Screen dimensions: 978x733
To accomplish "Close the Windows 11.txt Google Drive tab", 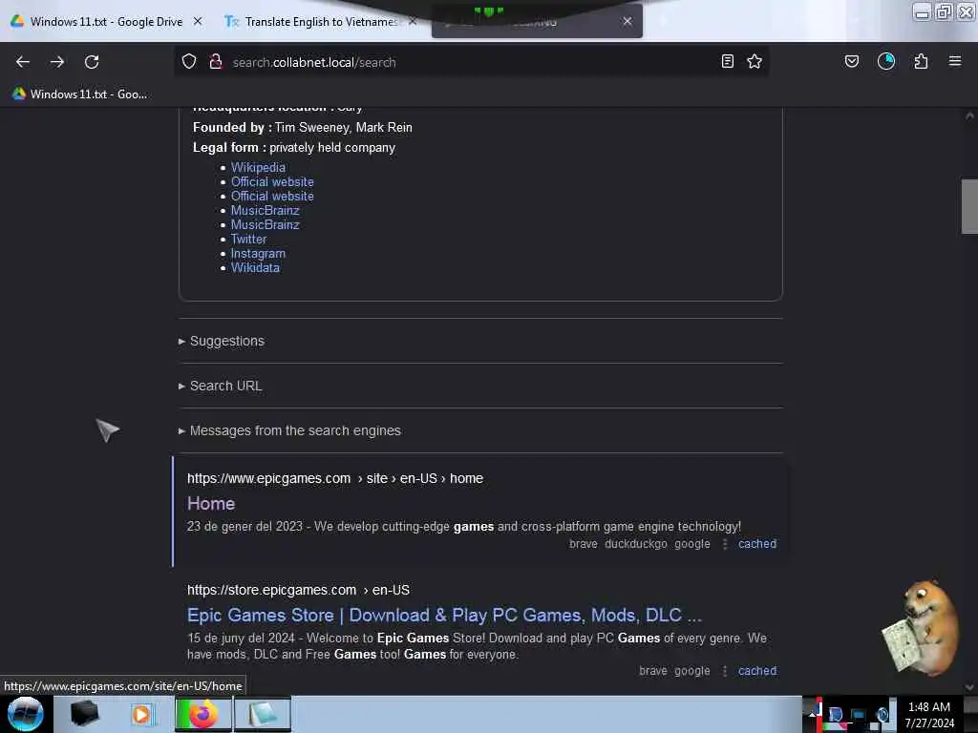I will (x=198, y=21).
